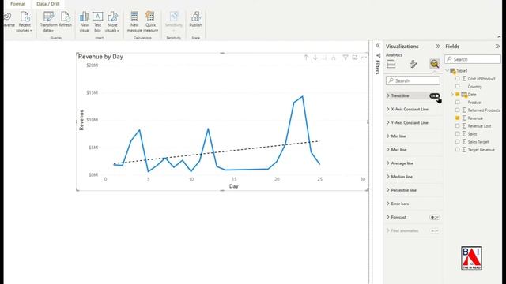Expand the Average line section
The height and width of the screenshot is (284, 506).
tap(388, 163)
